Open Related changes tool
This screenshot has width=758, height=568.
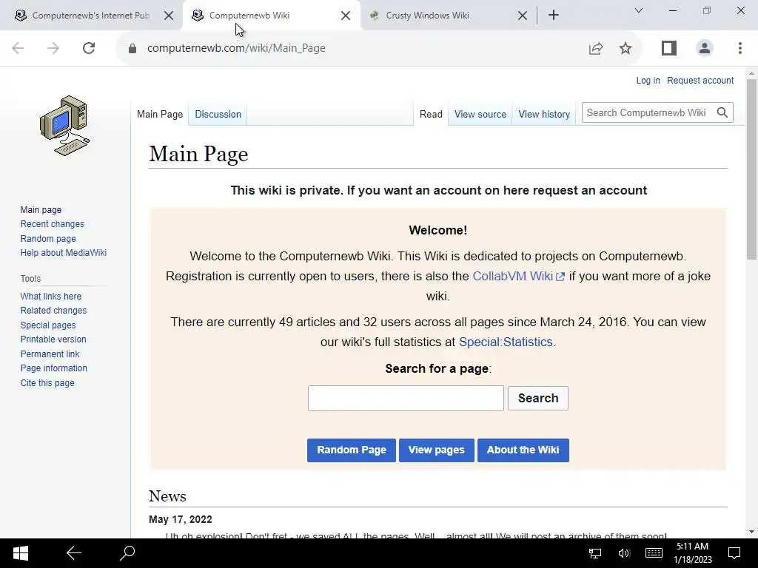click(x=53, y=311)
